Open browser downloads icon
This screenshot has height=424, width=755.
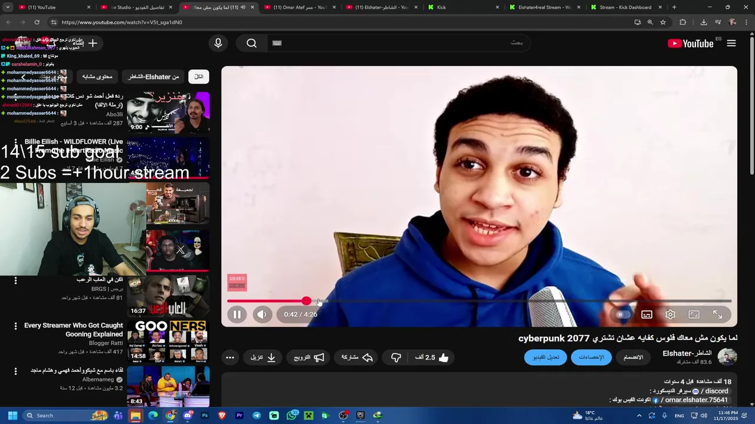[704, 22]
